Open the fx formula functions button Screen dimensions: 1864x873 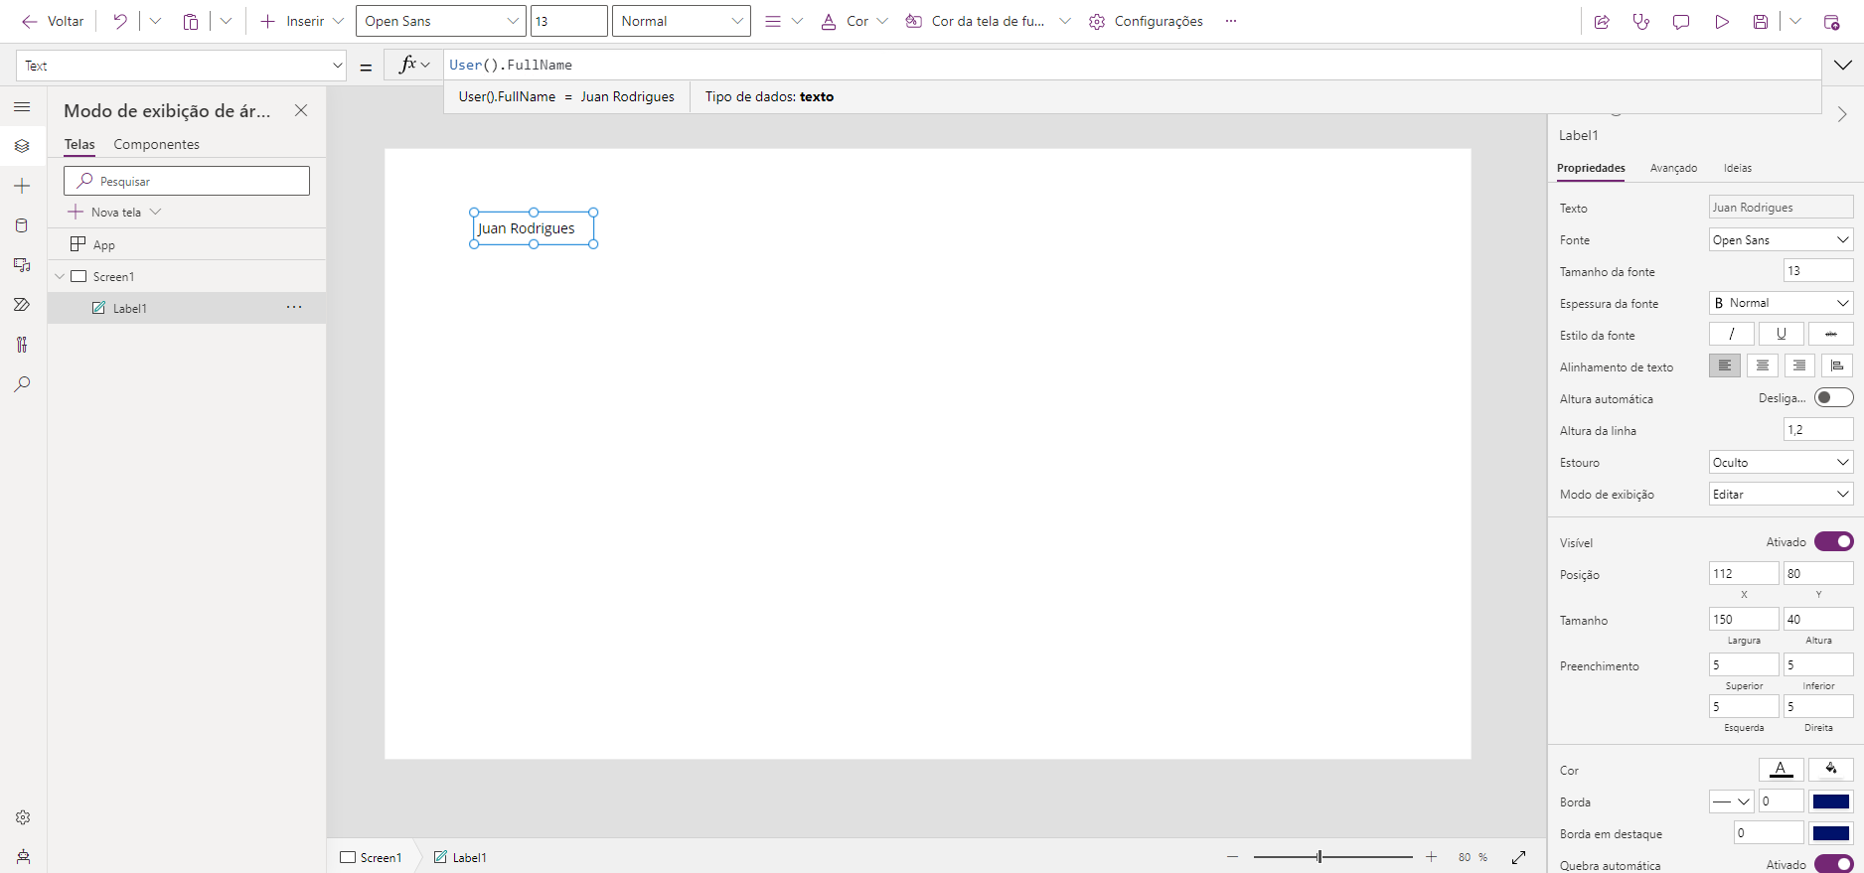pos(414,66)
